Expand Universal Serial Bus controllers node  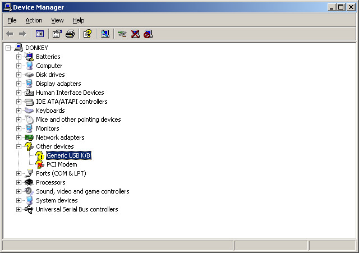(19, 209)
